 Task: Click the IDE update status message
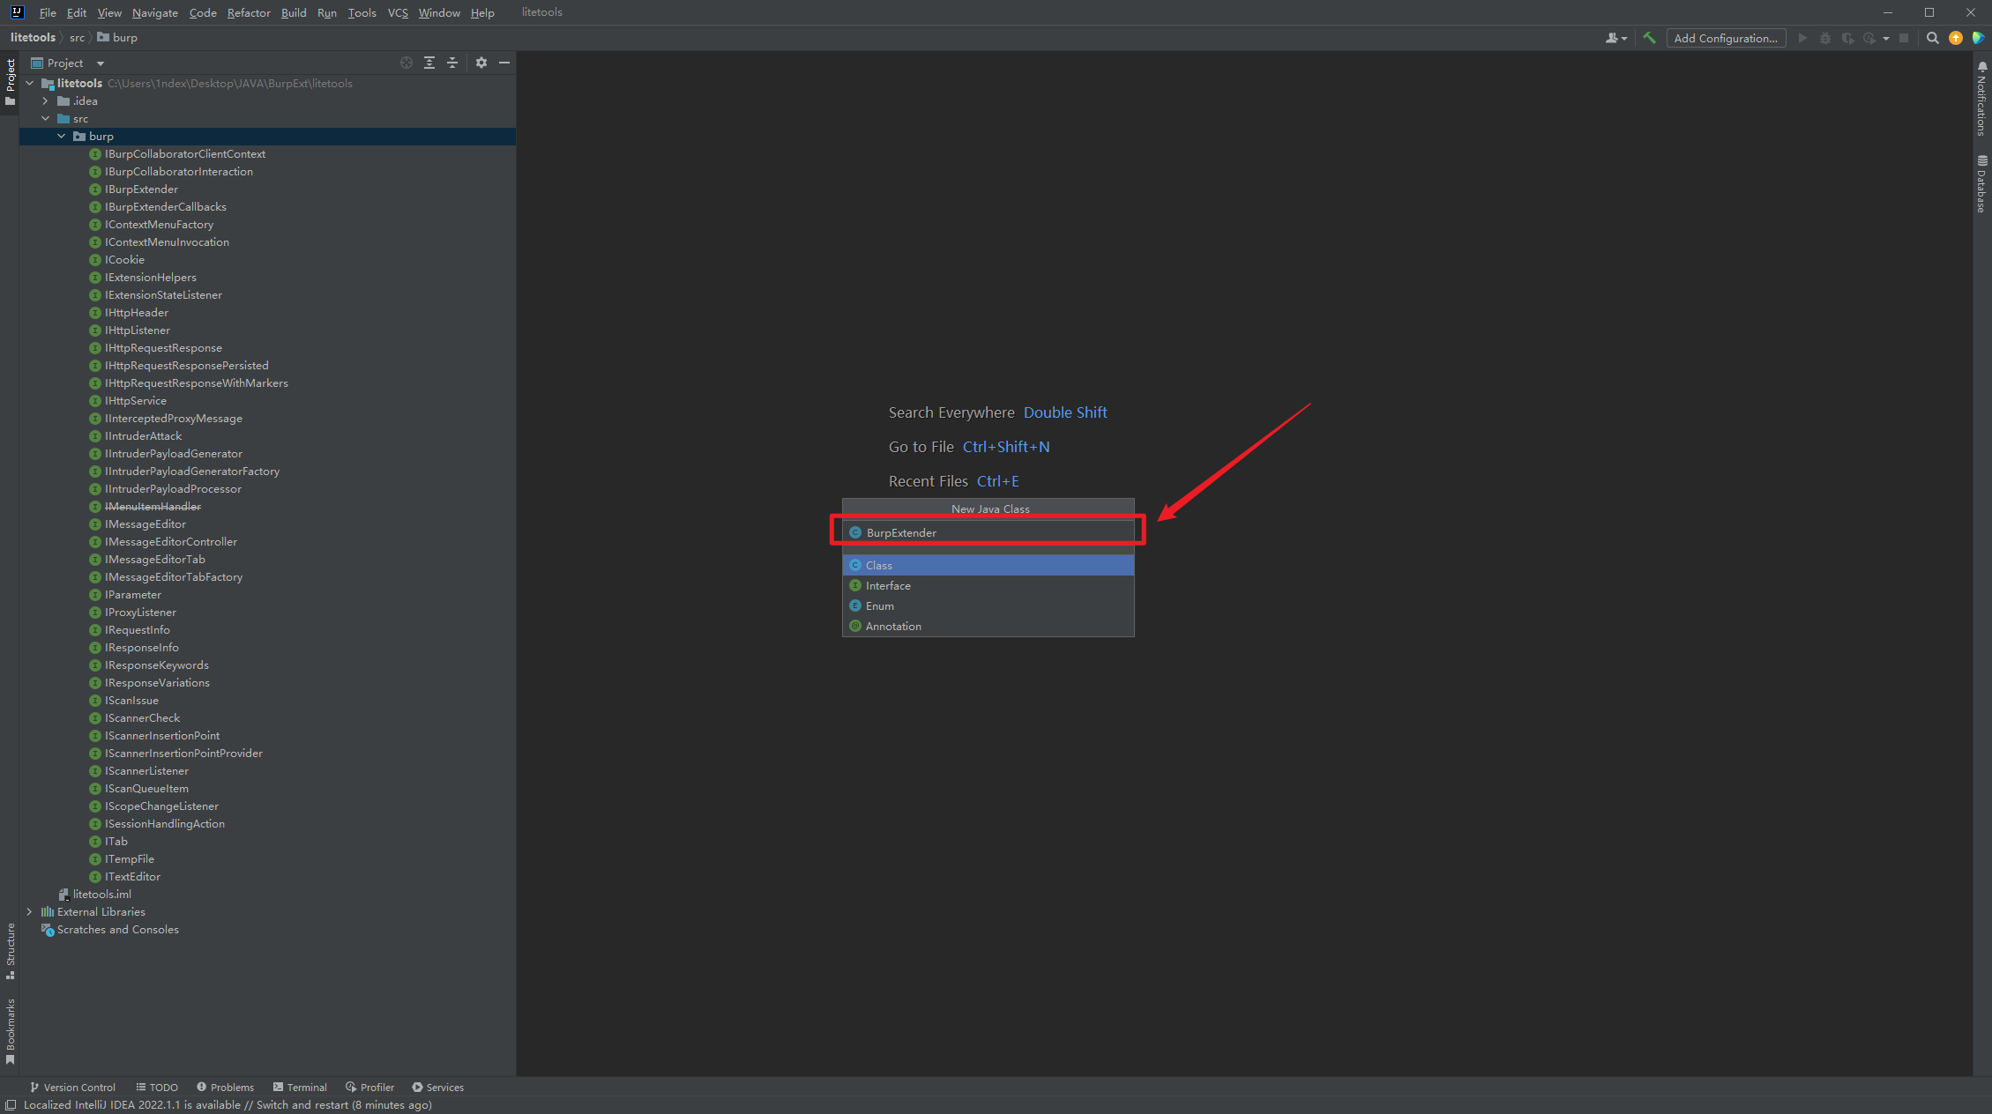[228, 1105]
